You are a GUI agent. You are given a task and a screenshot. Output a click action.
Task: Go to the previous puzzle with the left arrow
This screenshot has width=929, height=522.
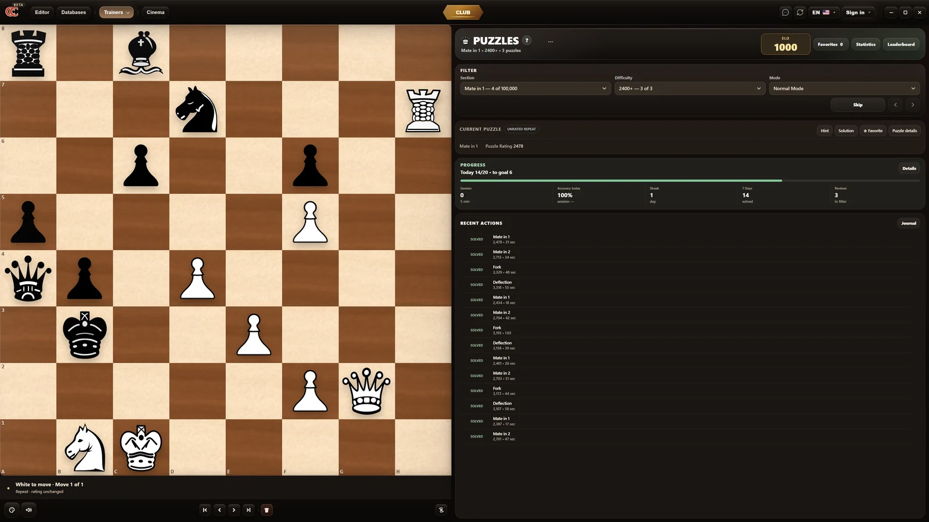click(x=896, y=105)
